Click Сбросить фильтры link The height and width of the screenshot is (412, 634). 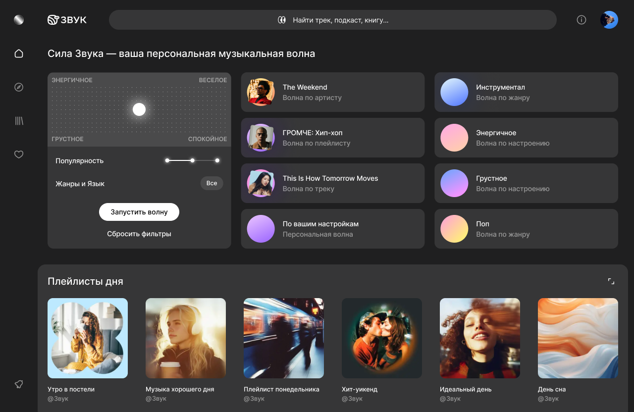pyautogui.click(x=139, y=234)
